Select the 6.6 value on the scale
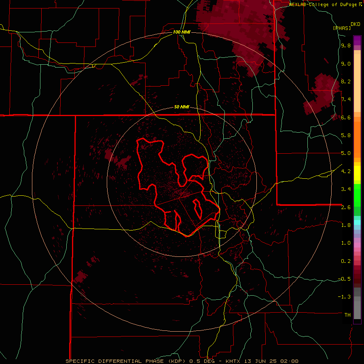The image size is (364, 364). coord(346,117)
